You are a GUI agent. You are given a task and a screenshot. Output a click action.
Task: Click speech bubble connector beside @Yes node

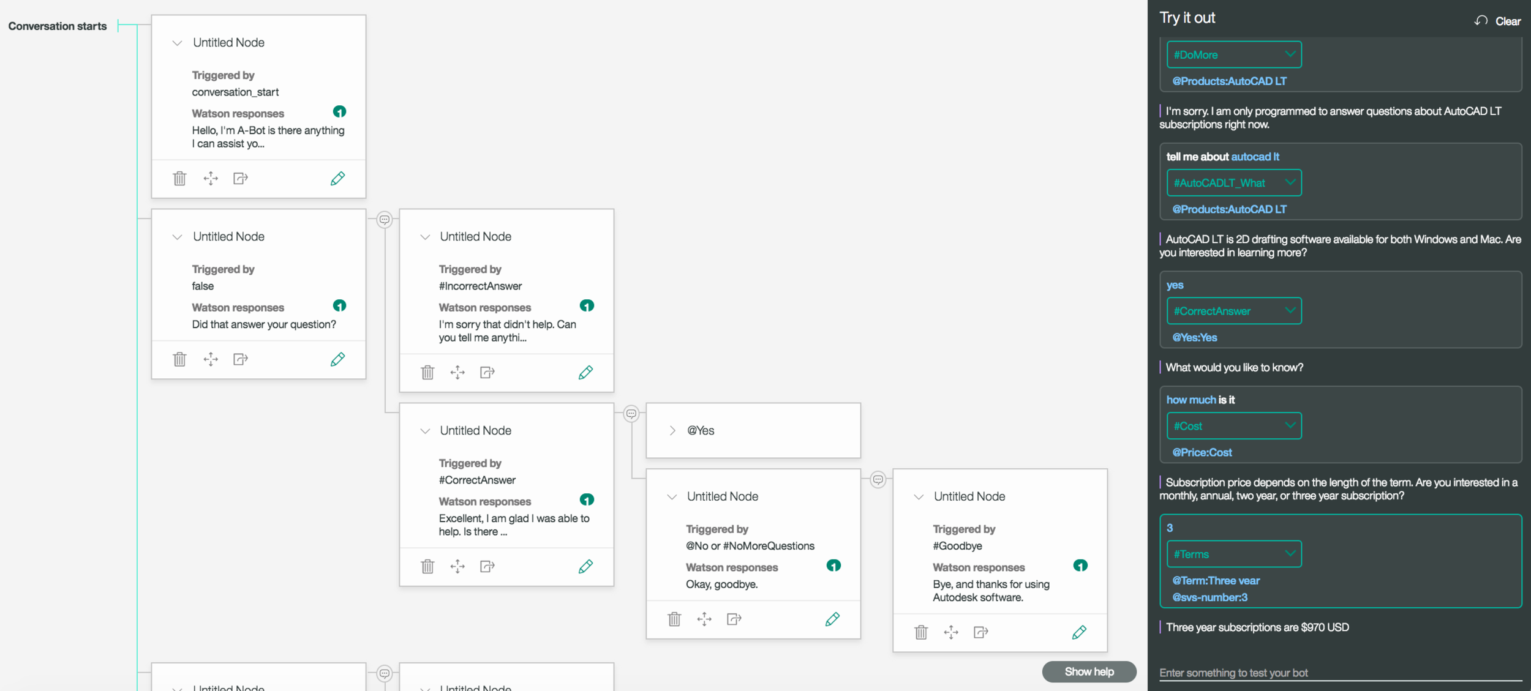[631, 414]
